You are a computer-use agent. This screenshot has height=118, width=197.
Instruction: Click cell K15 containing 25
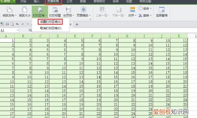179,104
